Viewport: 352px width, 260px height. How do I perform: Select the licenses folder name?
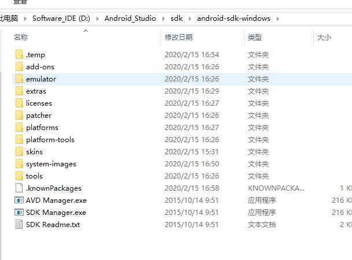tap(39, 103)
